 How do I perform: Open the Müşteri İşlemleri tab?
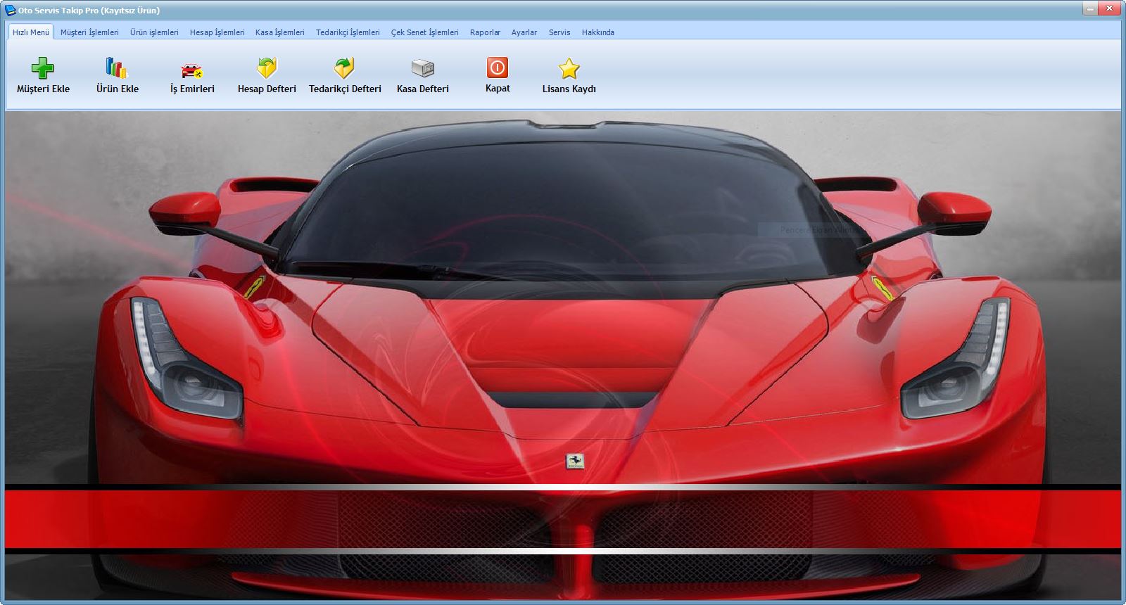click(89, 32)
